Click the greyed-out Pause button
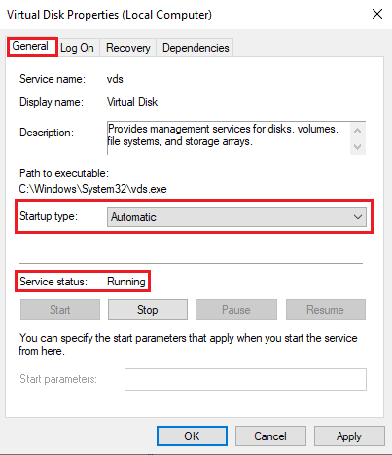This screenshot has height=455, width=392. coord(236,310)
